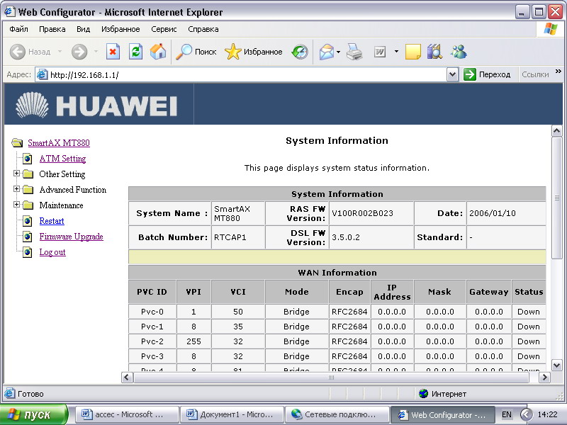Open History clock icon
The width and height of the screenshot is (567, 425).
pos(300,52)
